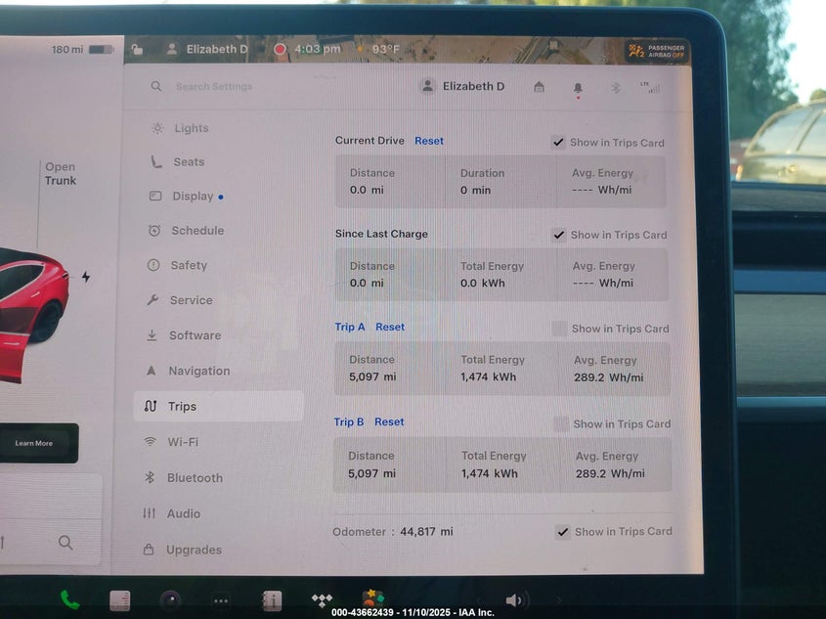
Task: Open the Elizabeth D profile selector in settings
Action: 462,86
